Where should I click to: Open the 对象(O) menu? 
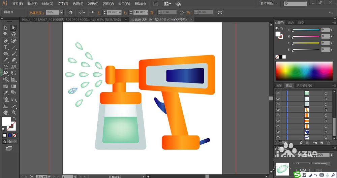[48, 4]
